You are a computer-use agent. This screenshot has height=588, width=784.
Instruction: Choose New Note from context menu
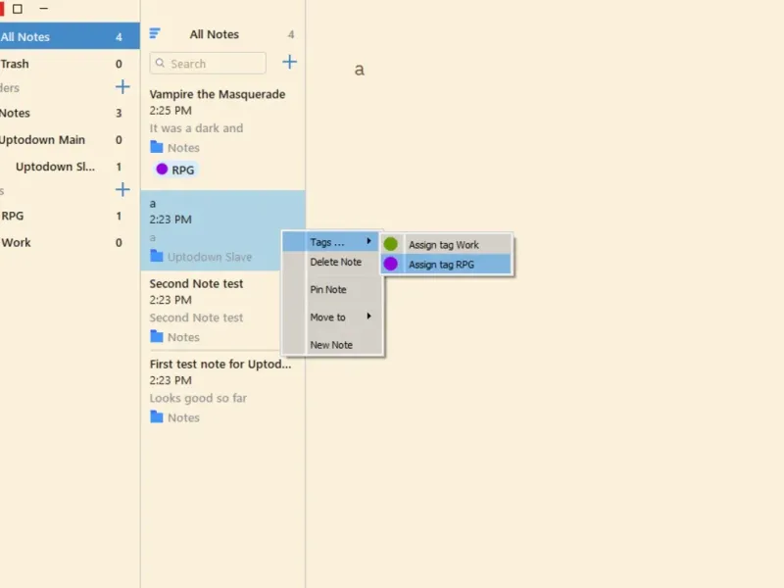coord(333,345)
